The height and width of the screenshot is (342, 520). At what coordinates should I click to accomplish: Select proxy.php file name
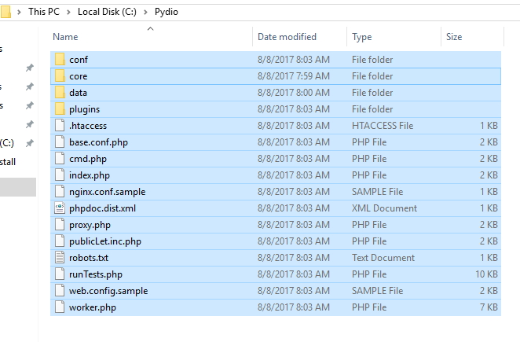[x=90, y=225]
